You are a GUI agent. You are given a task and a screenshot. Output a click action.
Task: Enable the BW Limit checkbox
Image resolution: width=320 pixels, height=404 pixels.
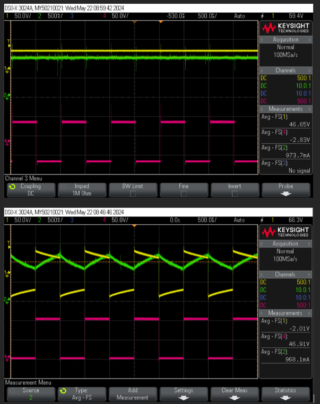133,194
